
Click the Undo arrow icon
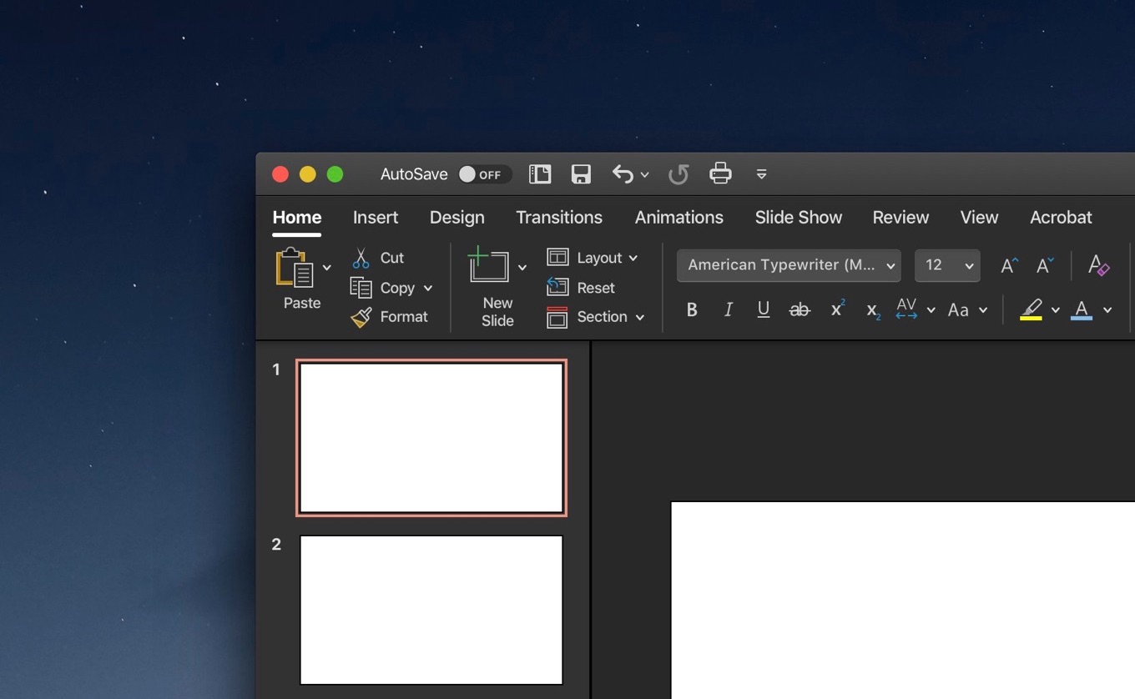tap(623, 173)
